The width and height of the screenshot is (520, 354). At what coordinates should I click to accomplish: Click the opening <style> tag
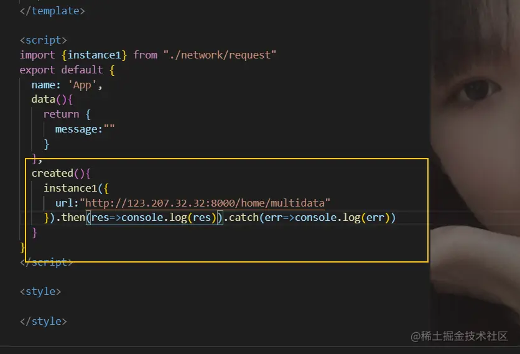[x=40, y=291]
